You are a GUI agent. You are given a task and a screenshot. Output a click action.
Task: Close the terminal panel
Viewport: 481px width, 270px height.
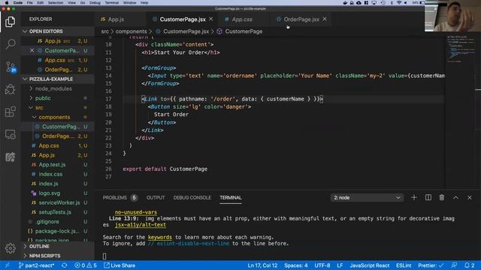point(470,197)
